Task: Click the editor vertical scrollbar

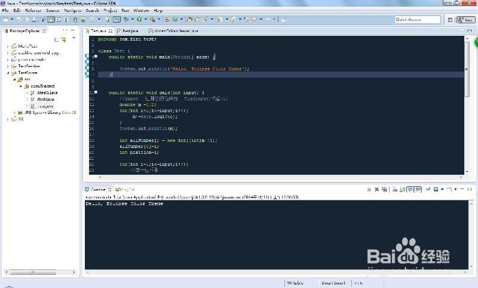Action: [467, 69]
